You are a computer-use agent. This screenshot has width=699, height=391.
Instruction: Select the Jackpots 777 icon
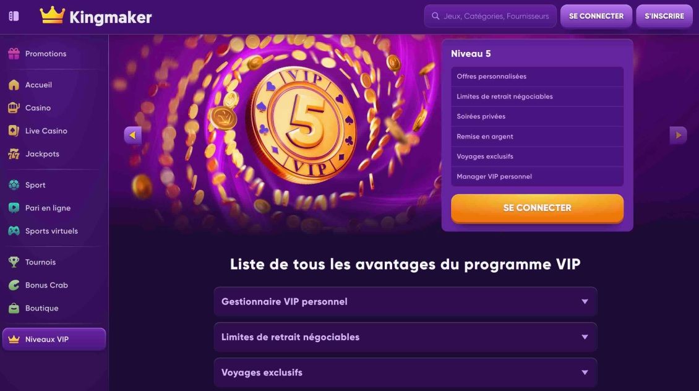tap(14, 154)
